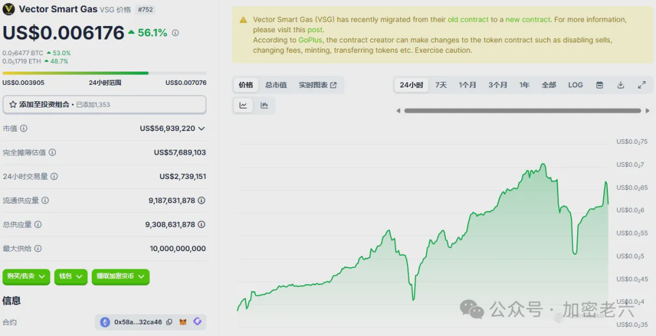Open info icon after 9,187,631,878 value
This screenshot has height=336, width=656.
[202, 201]
